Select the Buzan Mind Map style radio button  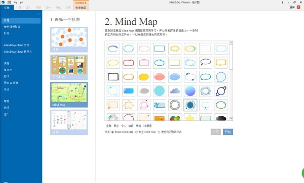(x=112, y=132)
